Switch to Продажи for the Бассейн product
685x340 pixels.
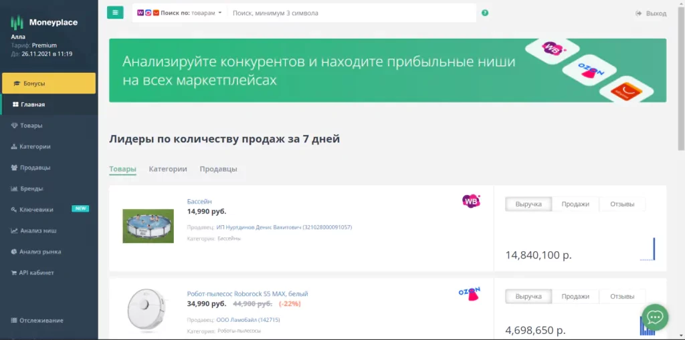coord(575,204)
